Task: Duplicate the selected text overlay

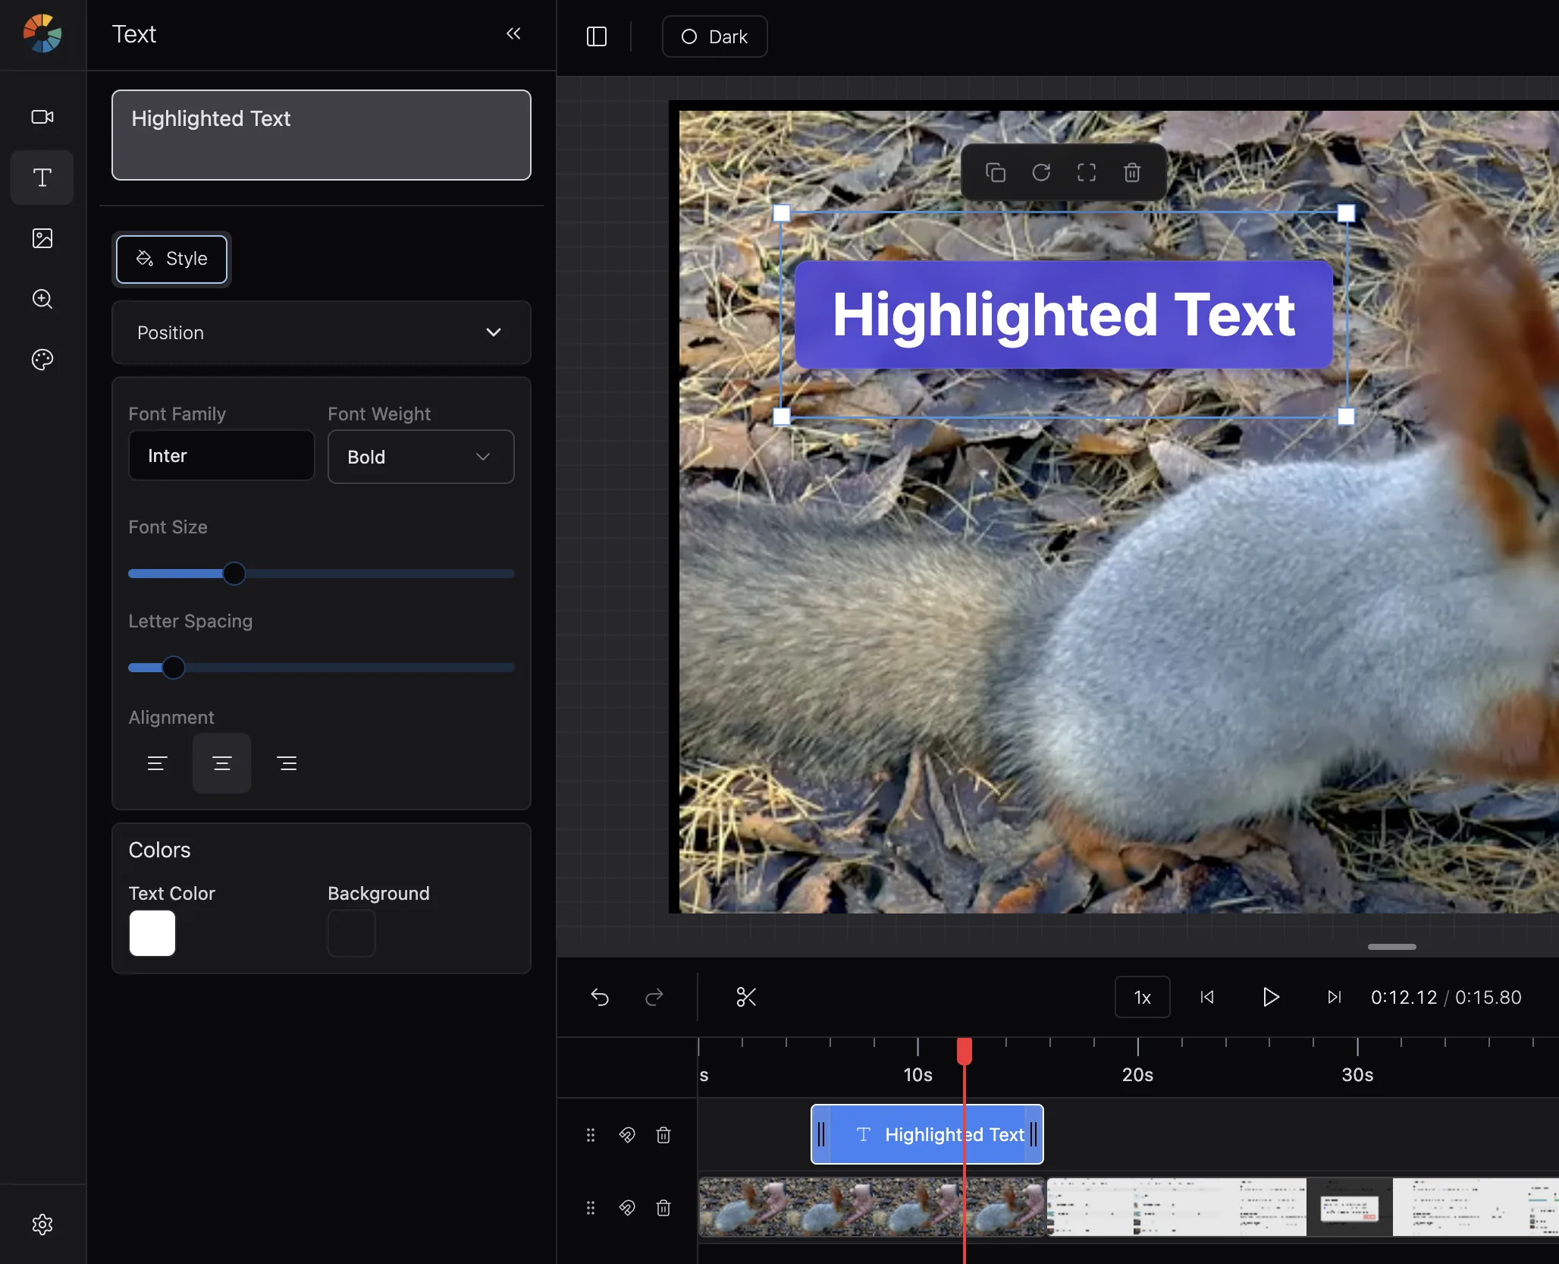Action: (996, 172)
